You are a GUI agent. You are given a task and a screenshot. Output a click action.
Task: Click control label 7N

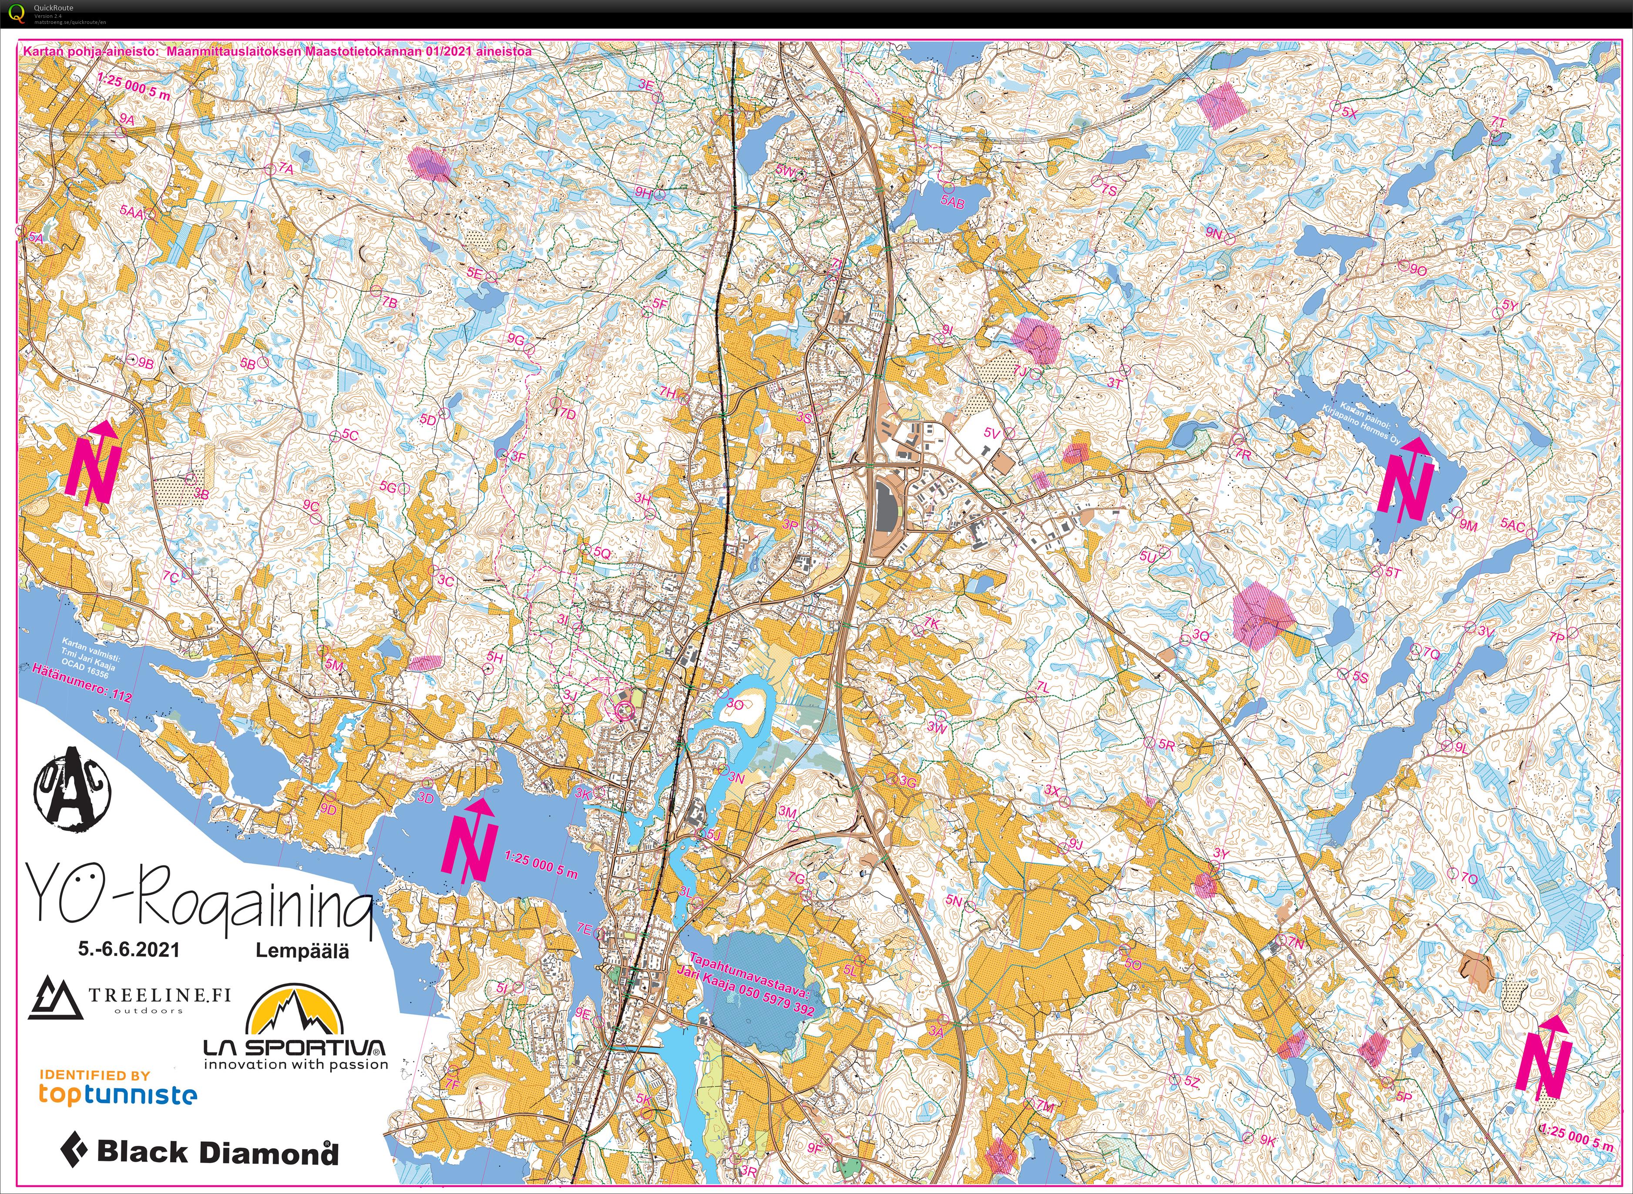(x=1296, y=943)
